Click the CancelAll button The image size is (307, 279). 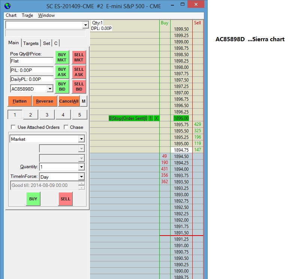(69, 101)
